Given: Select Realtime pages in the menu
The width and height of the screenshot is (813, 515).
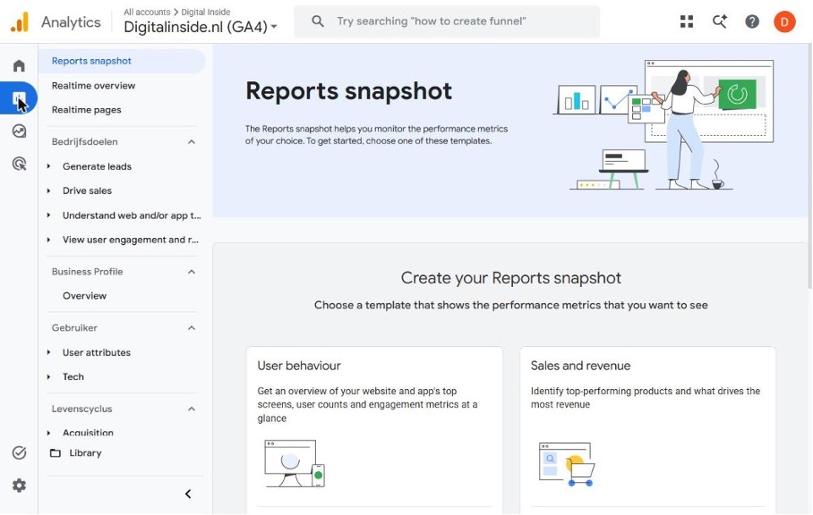Looking at the screenshot, I should pyautogui.click(x=87, y=110).
